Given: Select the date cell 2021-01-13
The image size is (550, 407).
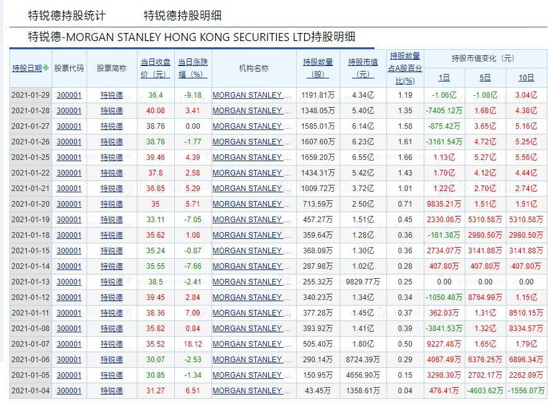Looking at the screenshot, I should 30,282.
